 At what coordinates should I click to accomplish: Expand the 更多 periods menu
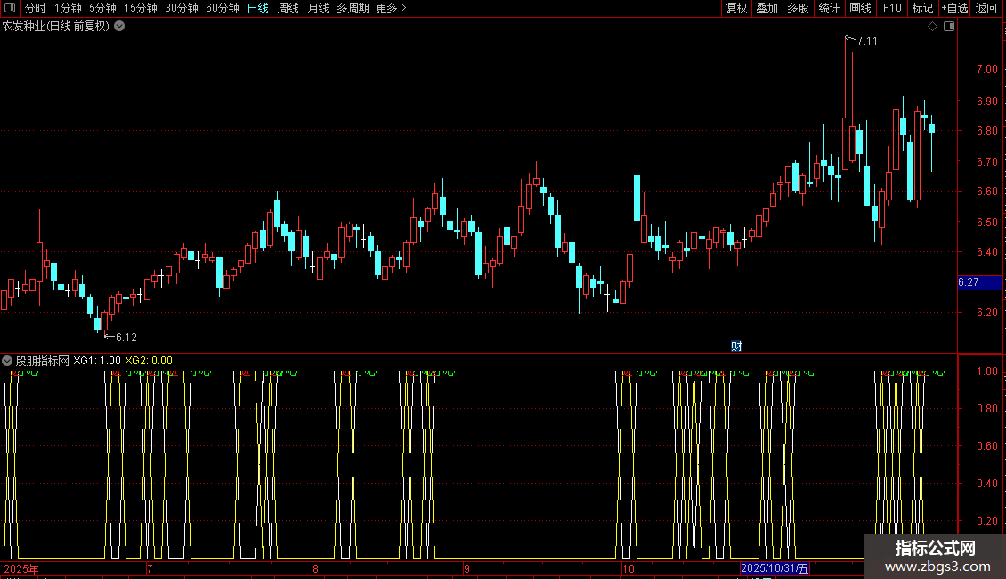pos(391,8)
